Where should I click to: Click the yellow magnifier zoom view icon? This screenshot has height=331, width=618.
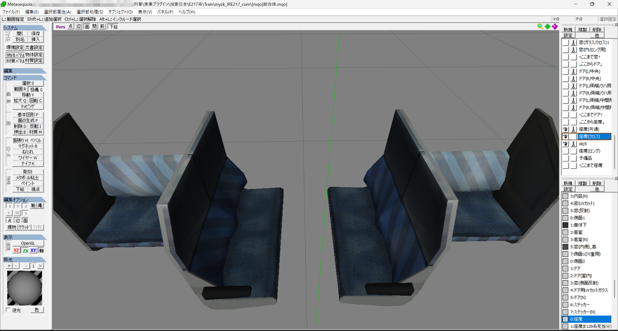coord(540,27)
